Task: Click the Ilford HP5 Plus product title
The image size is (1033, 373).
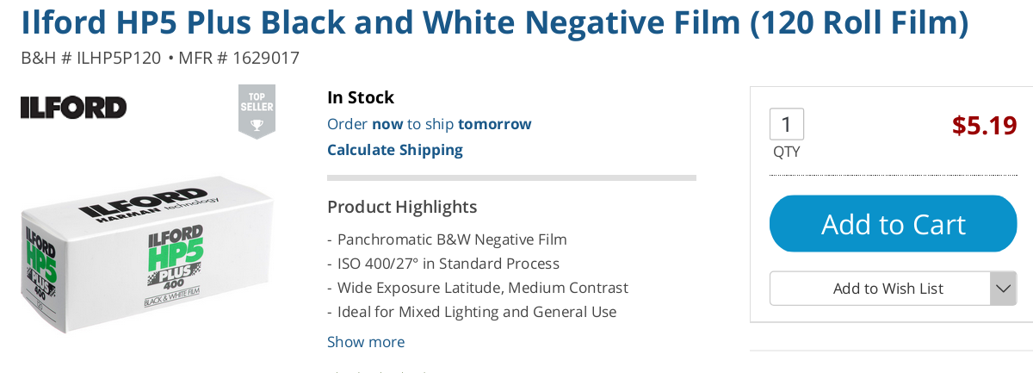Action: 494,24
